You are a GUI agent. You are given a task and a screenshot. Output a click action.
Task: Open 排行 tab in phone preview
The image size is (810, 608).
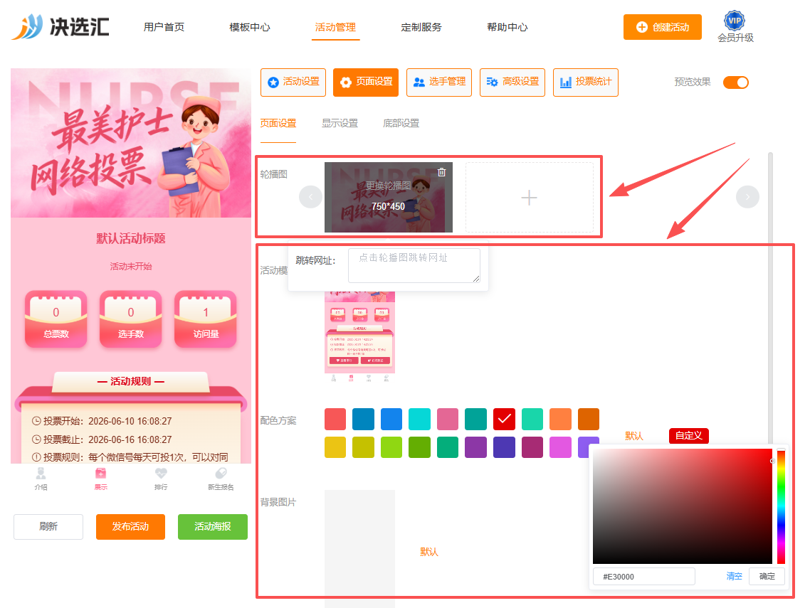pos(161,479)
